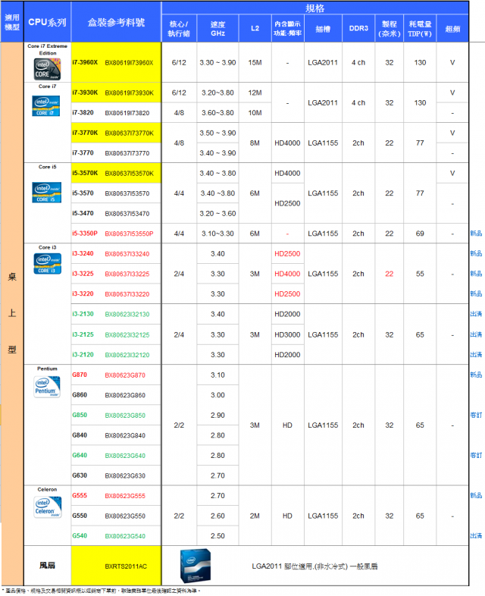Click the 3.10~3.30 speed for i5-3350P
485x596 pixels.
(x=217, y=234)
